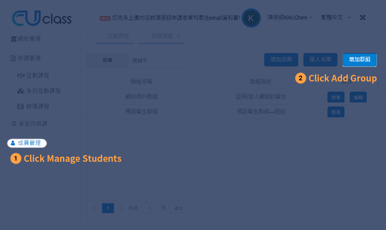
Task: Select page 1 in pagination
Action: 108,208
